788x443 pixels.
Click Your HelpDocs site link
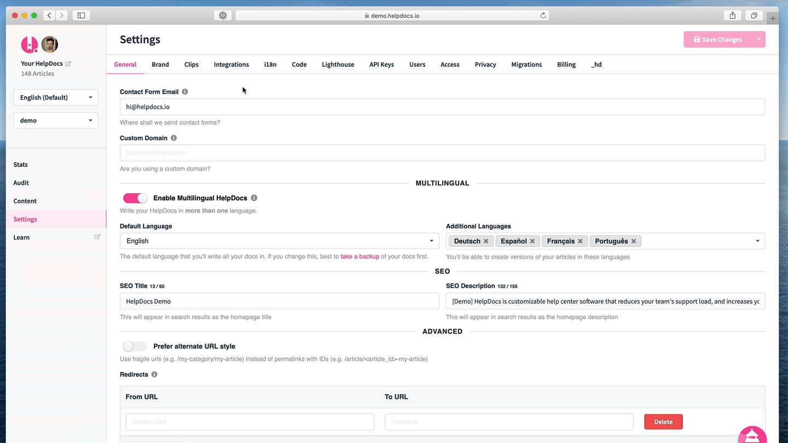point(42,63)
